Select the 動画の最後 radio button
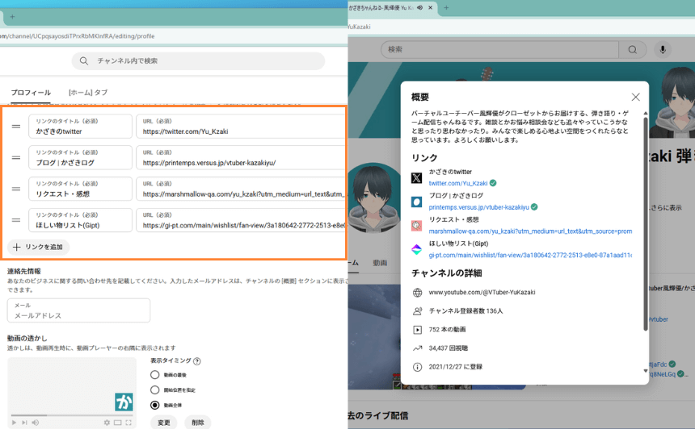Image resolution: width=695 pixels, height=429 pixels. 154,375
